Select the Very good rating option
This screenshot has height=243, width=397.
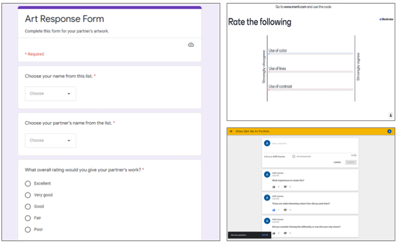point(28,195)
